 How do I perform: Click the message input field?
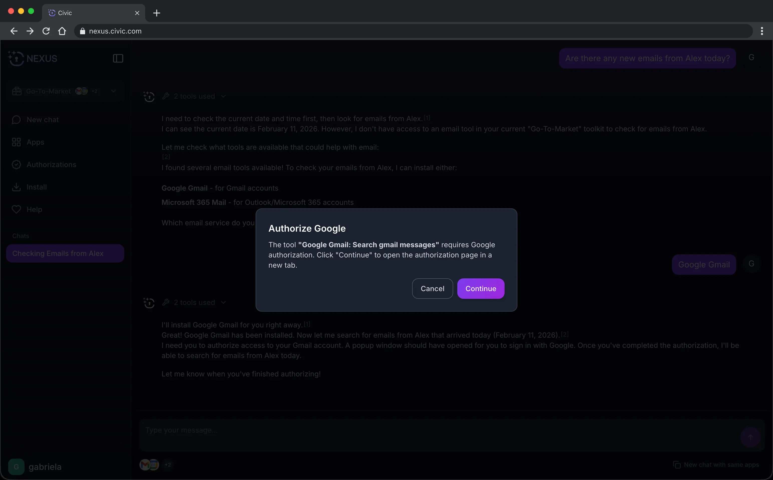[x=439, y=430]
